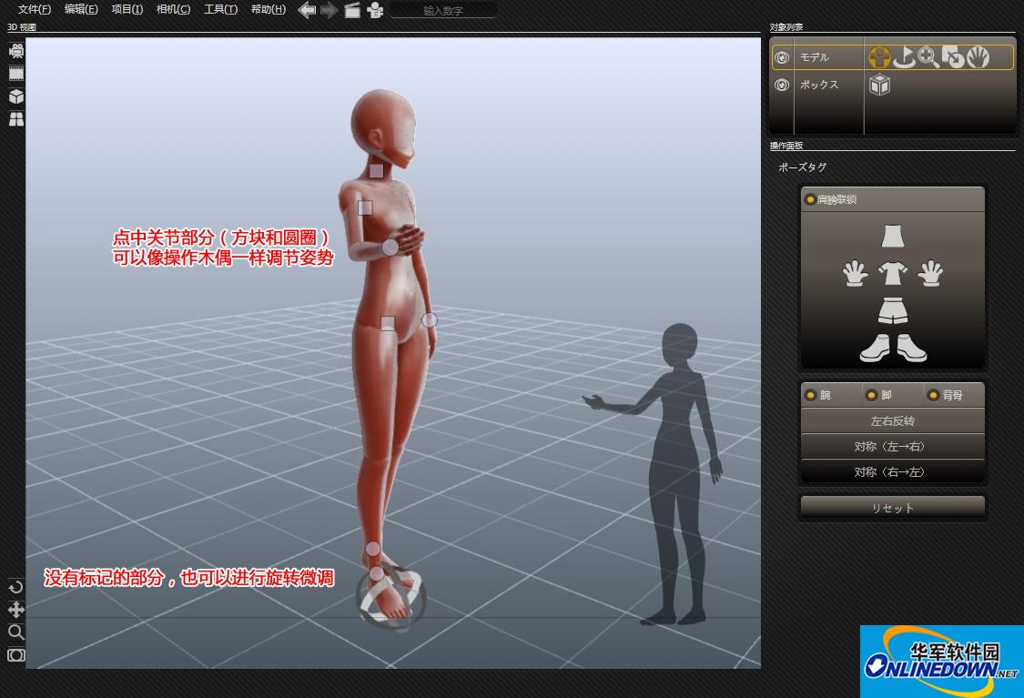The image size is (1024, 698).
Task: Click the 左右反转 button
Action: [892, 421]
